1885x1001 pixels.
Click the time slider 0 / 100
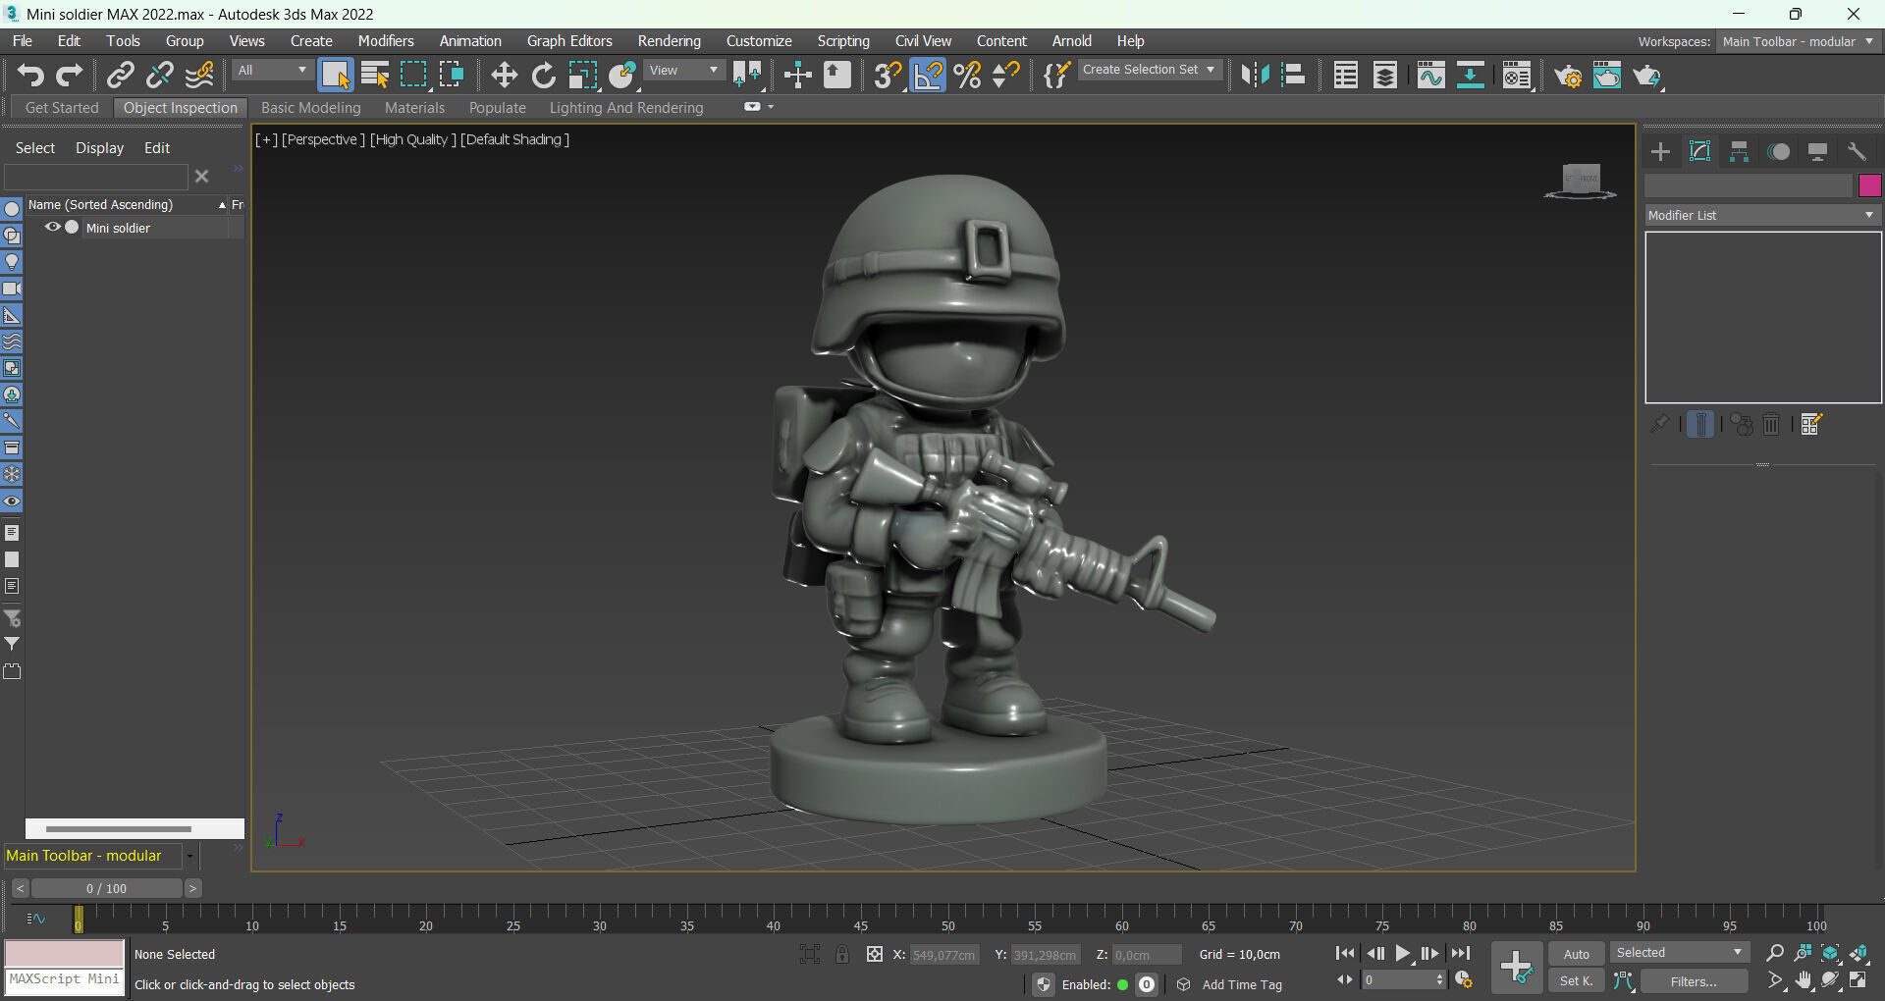(x=107, y=888)
